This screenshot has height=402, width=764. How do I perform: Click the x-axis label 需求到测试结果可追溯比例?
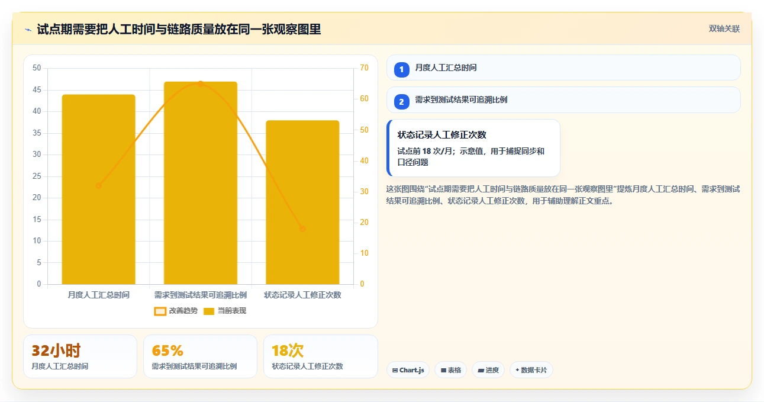pyautogui.click(x=201, y=295)
